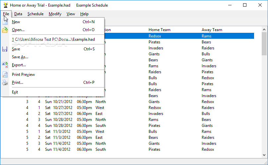The image size is (268, 165).
Task: Select the Bears vs Invaders row
Action: pyautogui.click(x=179, y=96)
